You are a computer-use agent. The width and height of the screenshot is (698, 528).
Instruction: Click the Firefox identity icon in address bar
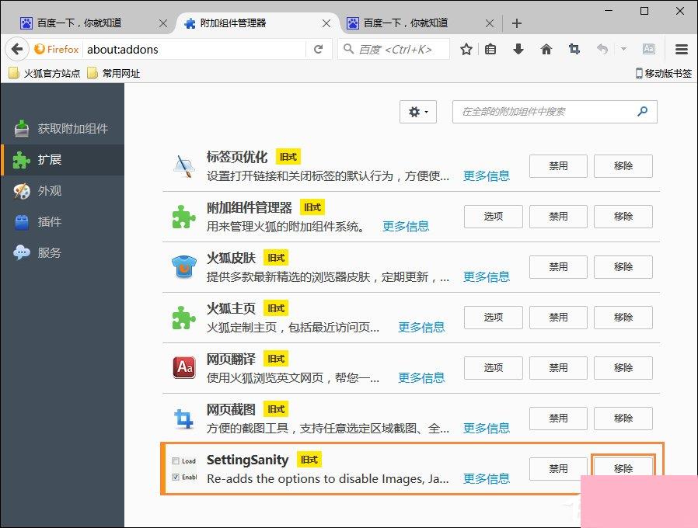pyautogui.click(x=57, y=50)
